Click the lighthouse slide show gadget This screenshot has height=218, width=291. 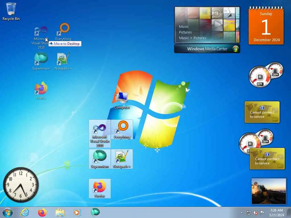coord(269,191)
